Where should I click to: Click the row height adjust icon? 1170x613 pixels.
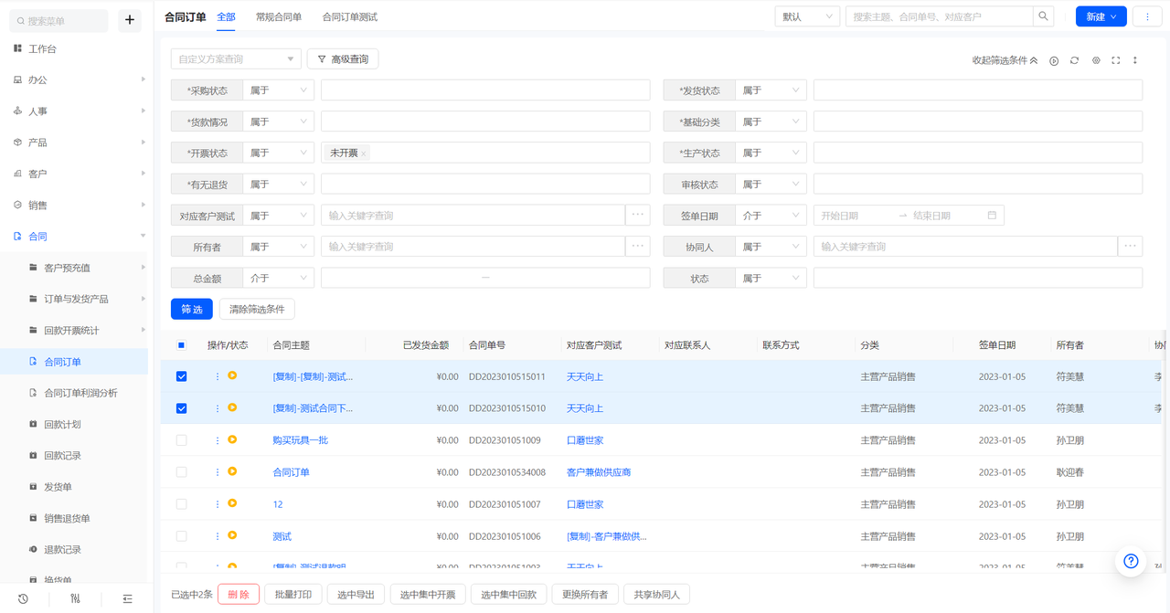[1135, 60]
